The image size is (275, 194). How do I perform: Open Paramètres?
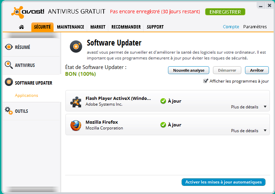tap(255, 27)
